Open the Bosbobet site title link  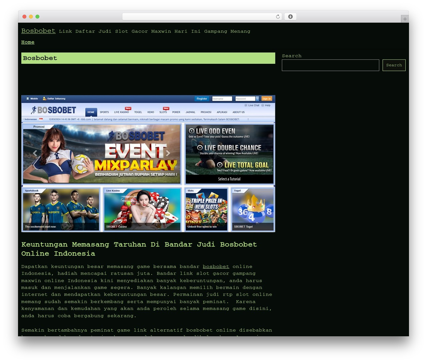38,31
